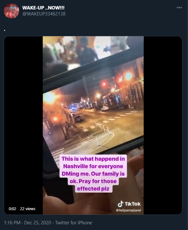The image size is (188, 230).
Task: Open the 1:16 PM tweet timestamp
Action: click(x=12, y=223)
